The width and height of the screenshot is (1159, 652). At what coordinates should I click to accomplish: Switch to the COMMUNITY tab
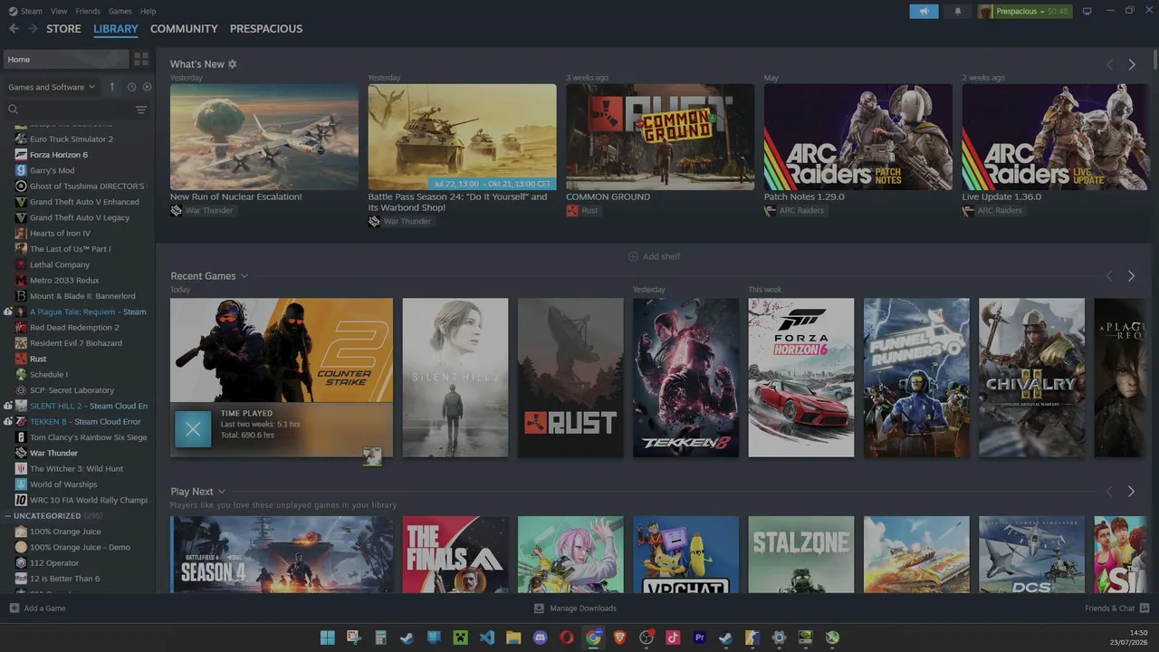pyautogui.click(x=184, y=29)
